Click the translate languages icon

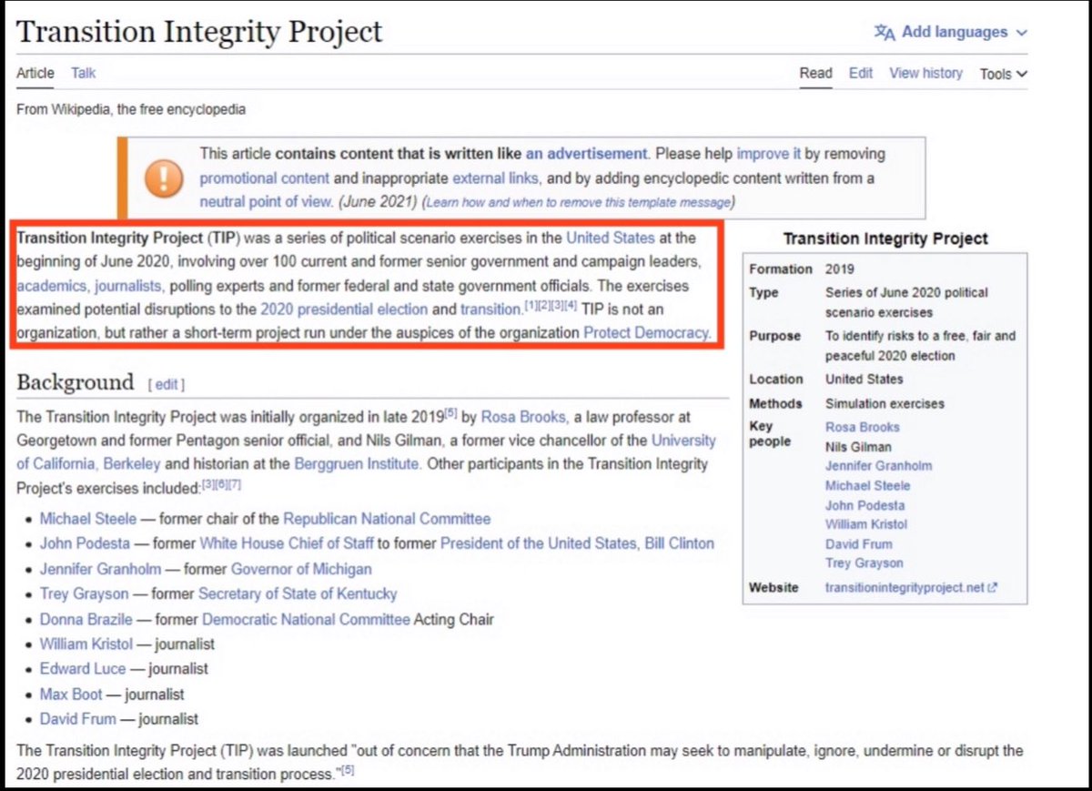tap(885, 33)
